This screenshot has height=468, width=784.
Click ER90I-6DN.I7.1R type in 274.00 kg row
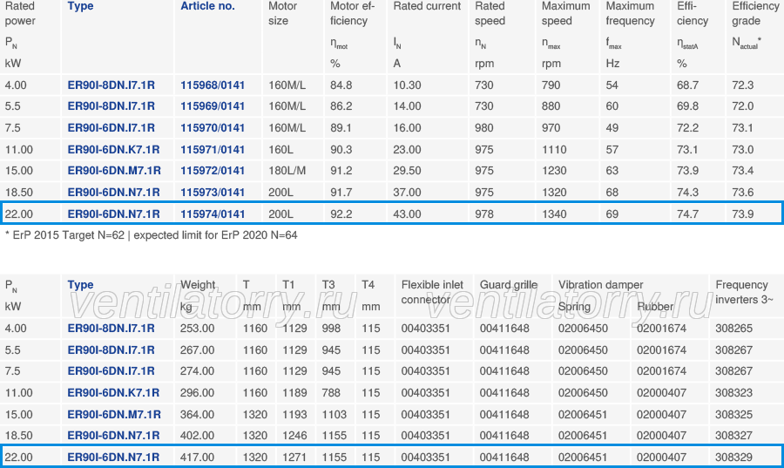111,371
